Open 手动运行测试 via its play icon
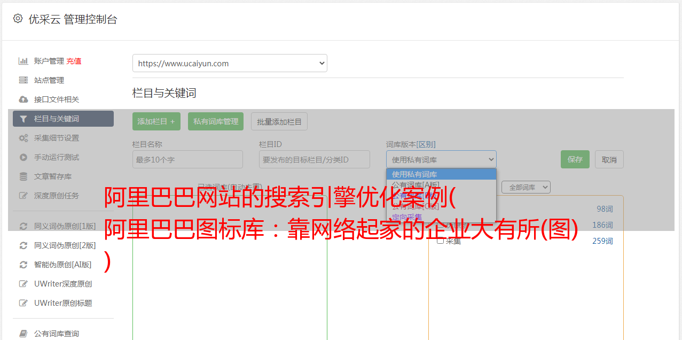Image resolution: width=682 pixels, height=340 pixels. (23, 157)
